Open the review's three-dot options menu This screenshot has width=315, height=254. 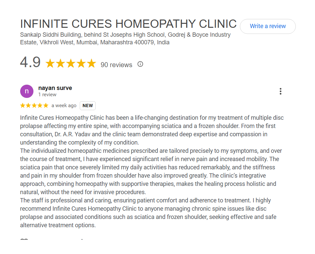(x=280, y=91)
